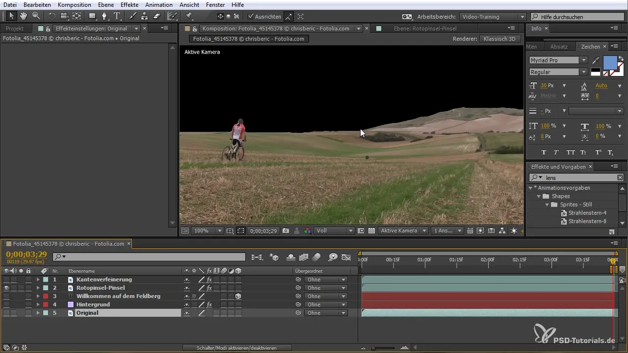Click the timeline layer search field
Viewport: 628px width, 353px height.
149,256
